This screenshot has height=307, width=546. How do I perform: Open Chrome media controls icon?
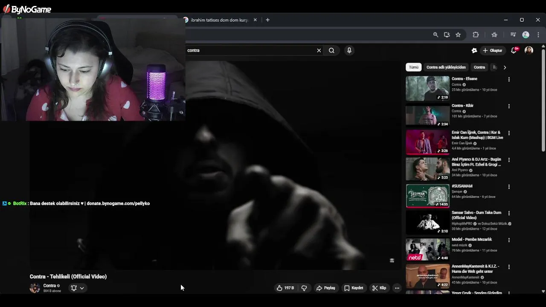pos(513,35)
